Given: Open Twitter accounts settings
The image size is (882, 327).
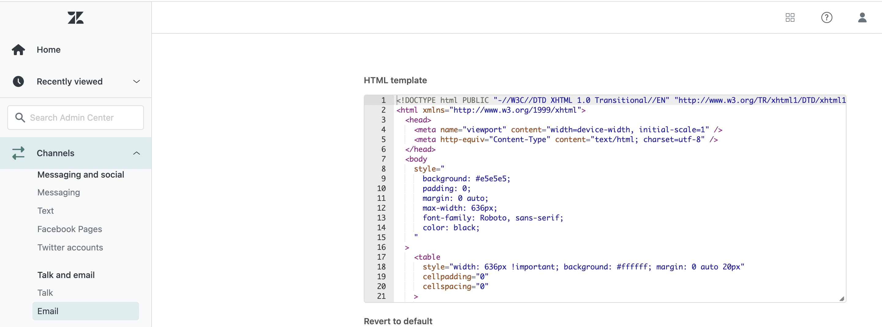Looking at the screenshot, I should (70, 247).
